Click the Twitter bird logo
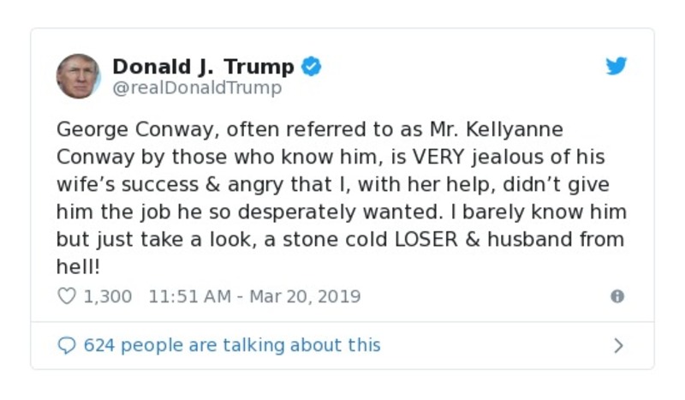The height and width of the screenshot is (400, 685). tap(616, 67)
